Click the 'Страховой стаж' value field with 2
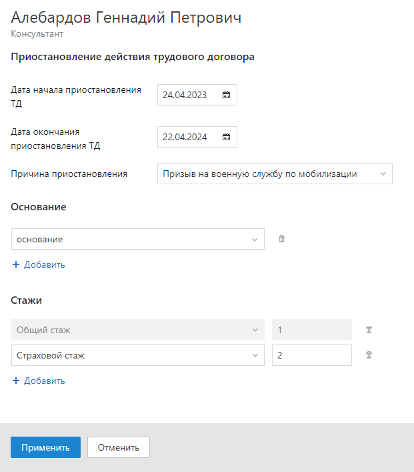Viewport: 414px width, 472px height. coord(312,355)
